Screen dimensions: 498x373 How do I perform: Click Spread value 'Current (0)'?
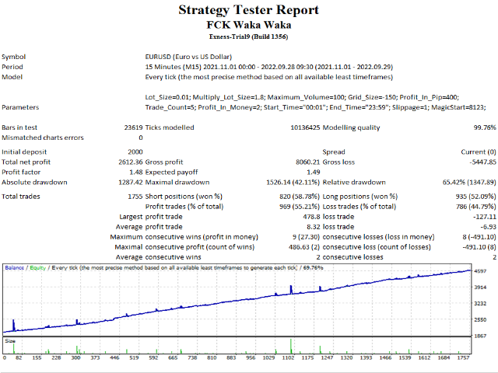coord(479,152)
